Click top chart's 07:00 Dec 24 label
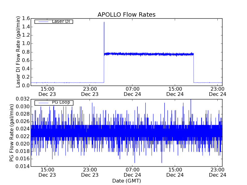This screenshot has height=185, width=247. pos(132,92)
